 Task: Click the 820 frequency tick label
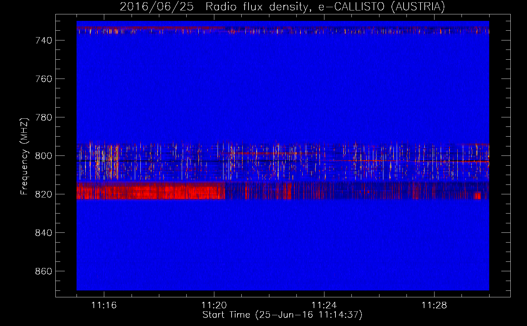(x=44, y=194)
